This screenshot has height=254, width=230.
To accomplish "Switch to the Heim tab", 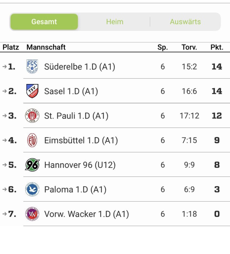I will [115, 22].
